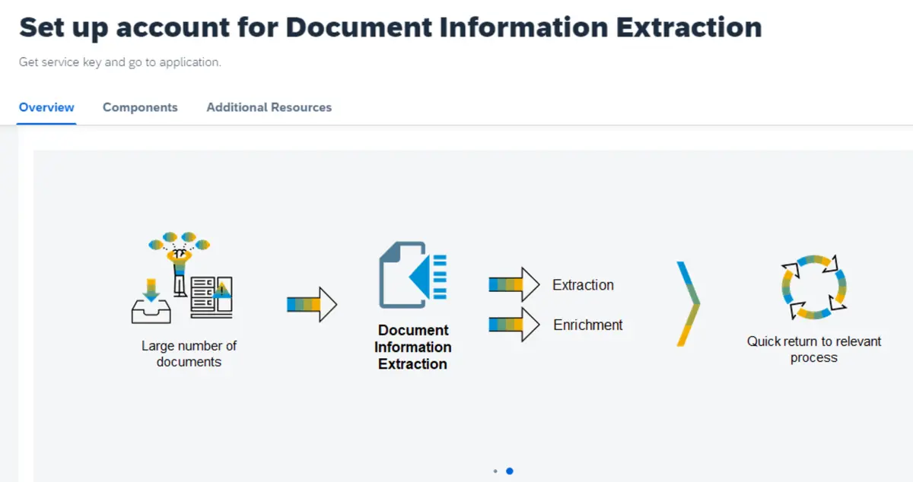
Task: Click the arrow pointing to Extraction
Action: click(514, 285)
